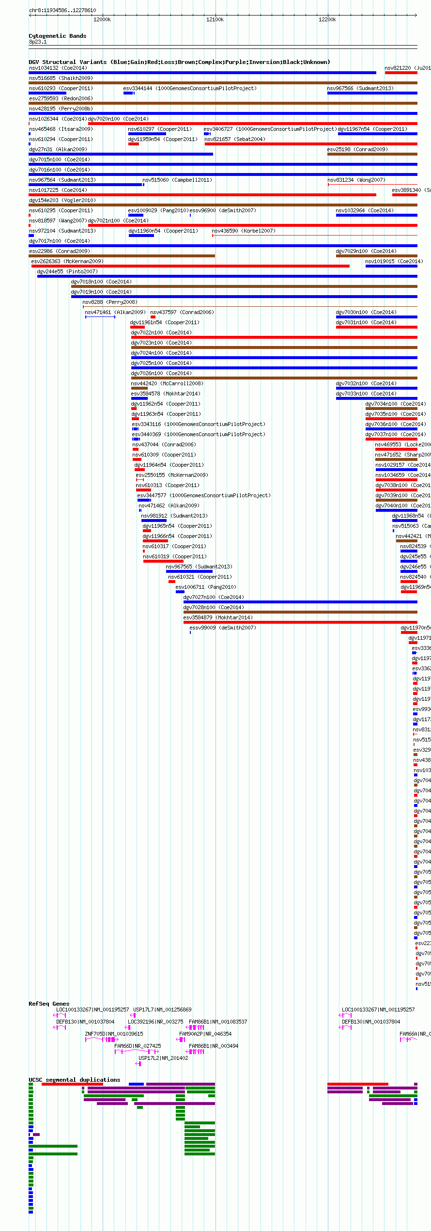Image resolution: width=431 pixels, height=1231 pixels.
Task: Click LOC392196 NR_003275 gene label
Action: point(155,1022)
